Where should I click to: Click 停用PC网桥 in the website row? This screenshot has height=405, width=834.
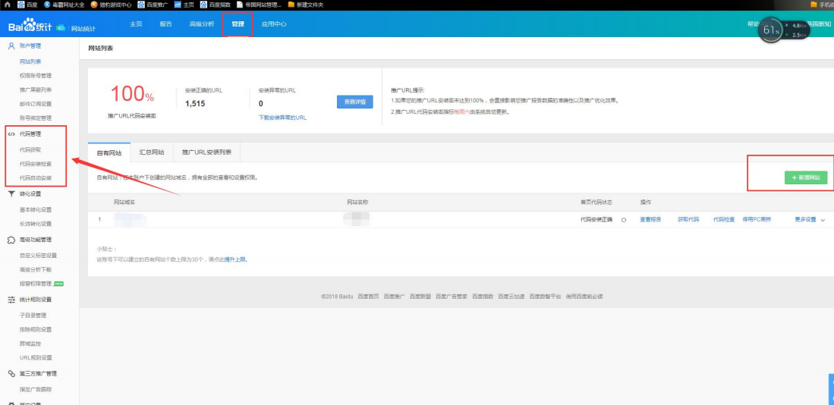[757, 219]
